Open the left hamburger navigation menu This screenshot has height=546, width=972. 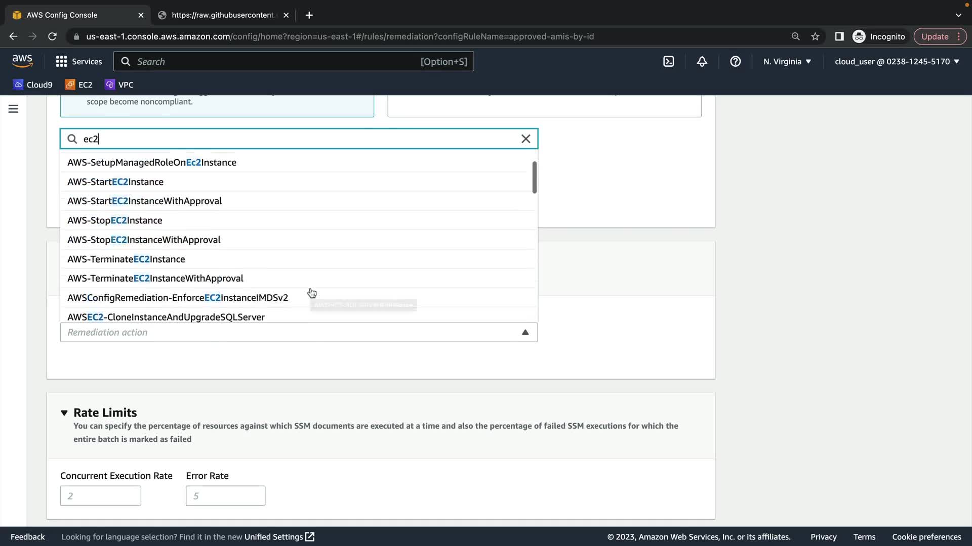(14, 109)
